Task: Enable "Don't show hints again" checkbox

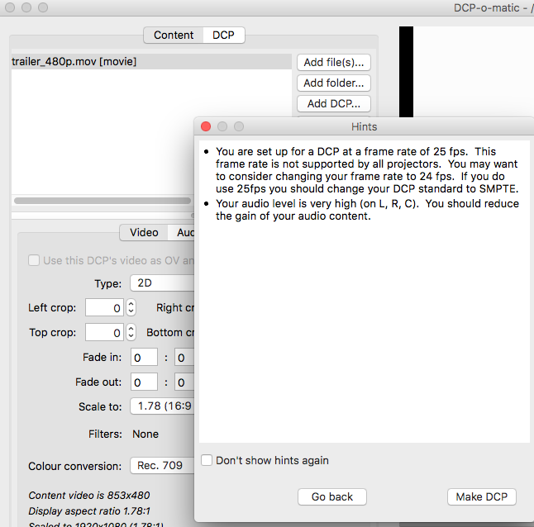Action: tap(207, 460)
